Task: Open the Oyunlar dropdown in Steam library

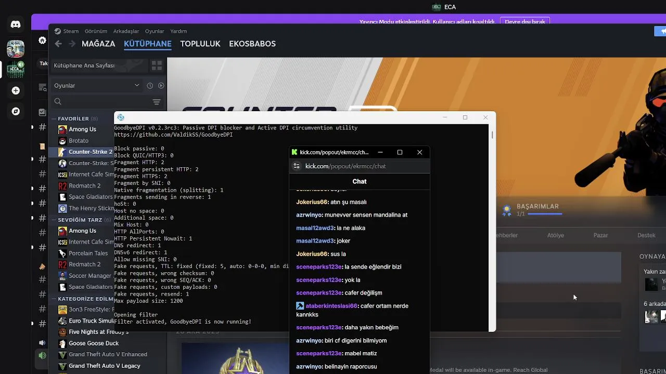Action: [x=97, y=86]
